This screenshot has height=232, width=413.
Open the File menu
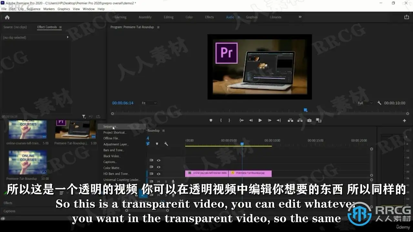click(x=4, y=9)
